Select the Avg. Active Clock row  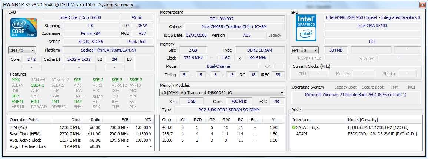[x=80, y=140]
